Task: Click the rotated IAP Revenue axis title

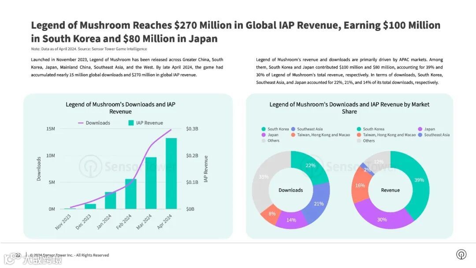Action: point(206,169)
